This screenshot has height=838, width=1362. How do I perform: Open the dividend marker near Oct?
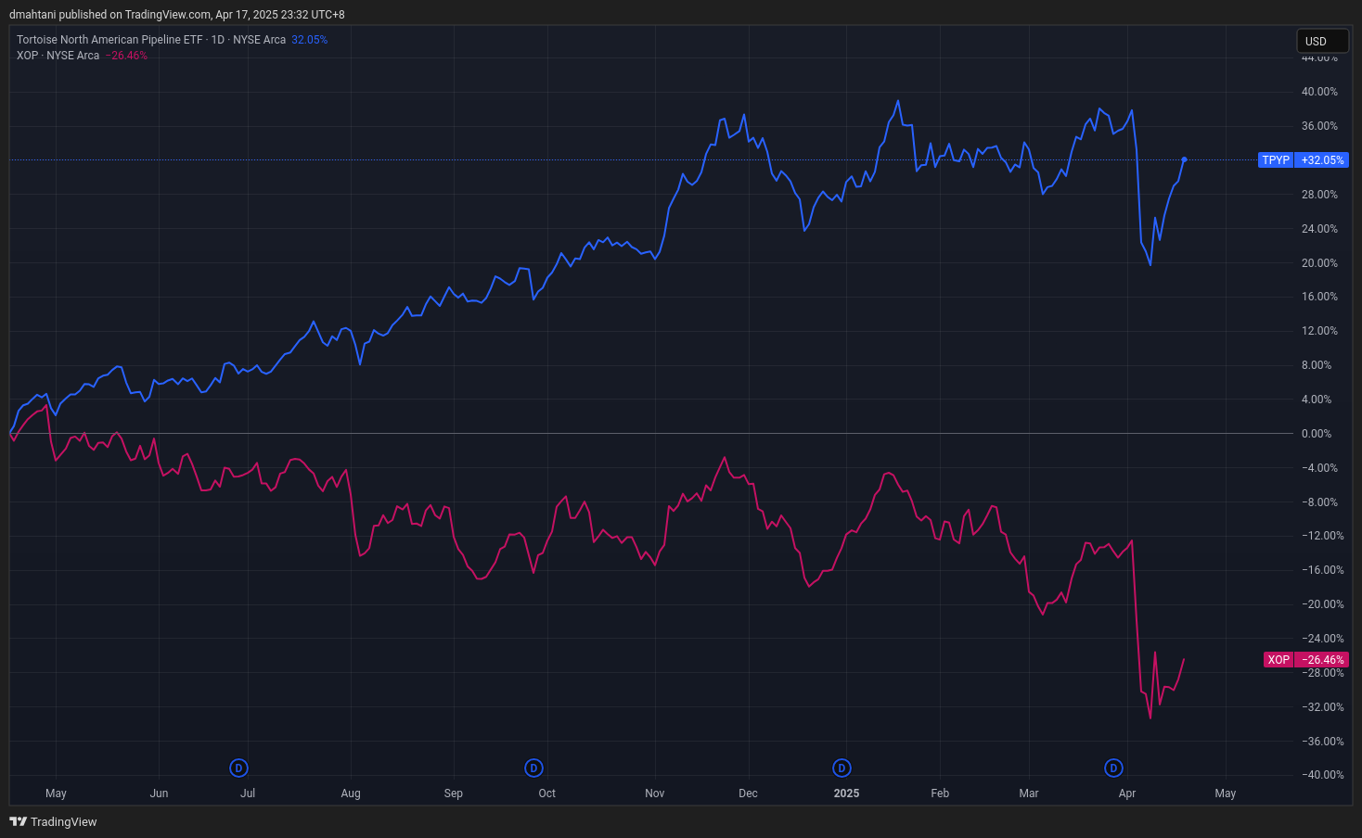533,768
